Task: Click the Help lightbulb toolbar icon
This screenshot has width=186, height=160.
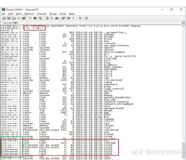Action: [x=80, y=18]
